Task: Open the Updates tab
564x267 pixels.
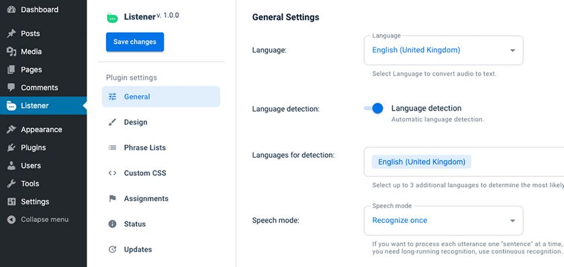Action: [x=160, y=250]
